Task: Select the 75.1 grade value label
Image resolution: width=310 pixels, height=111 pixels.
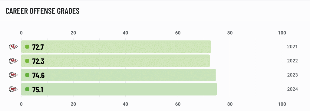Action: point(38,90)
